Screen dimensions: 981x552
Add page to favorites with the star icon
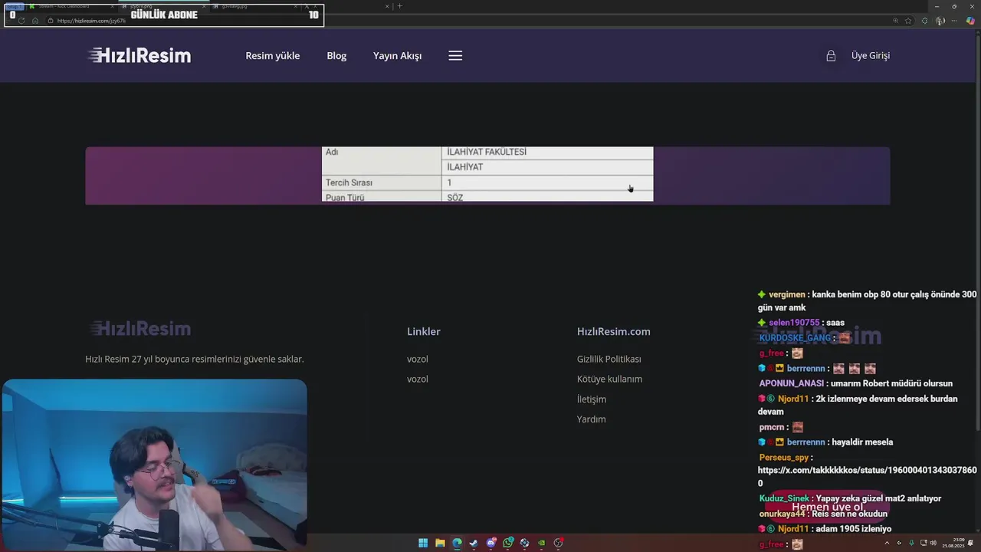click(908, 21)
